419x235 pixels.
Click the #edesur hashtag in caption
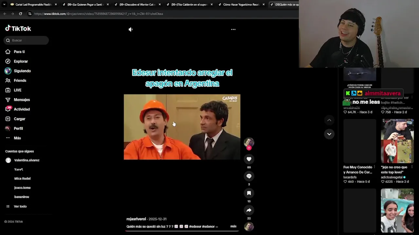pos(195,227)
